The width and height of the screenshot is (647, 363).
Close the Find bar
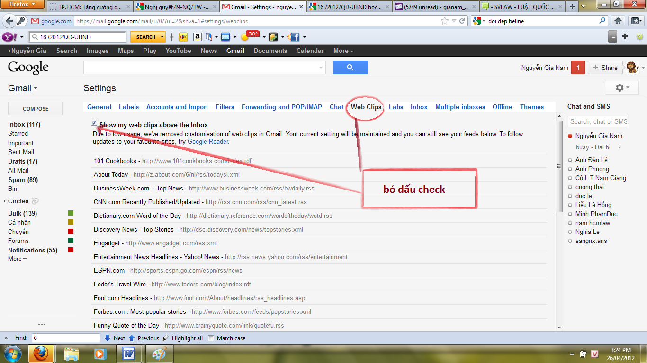tap(6, 338)
